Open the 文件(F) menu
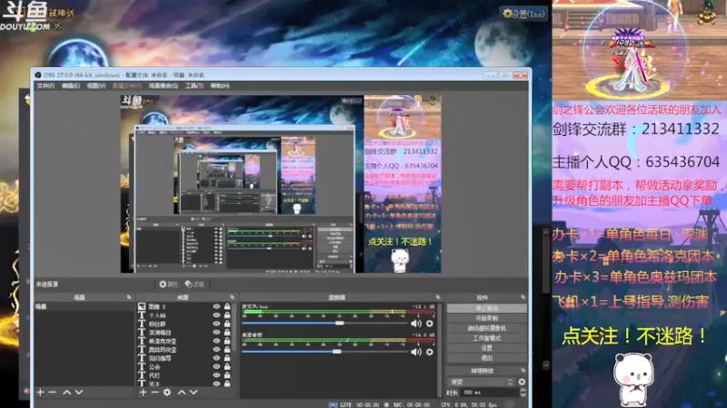Screen dimensions: 727x408 [45, 85]
